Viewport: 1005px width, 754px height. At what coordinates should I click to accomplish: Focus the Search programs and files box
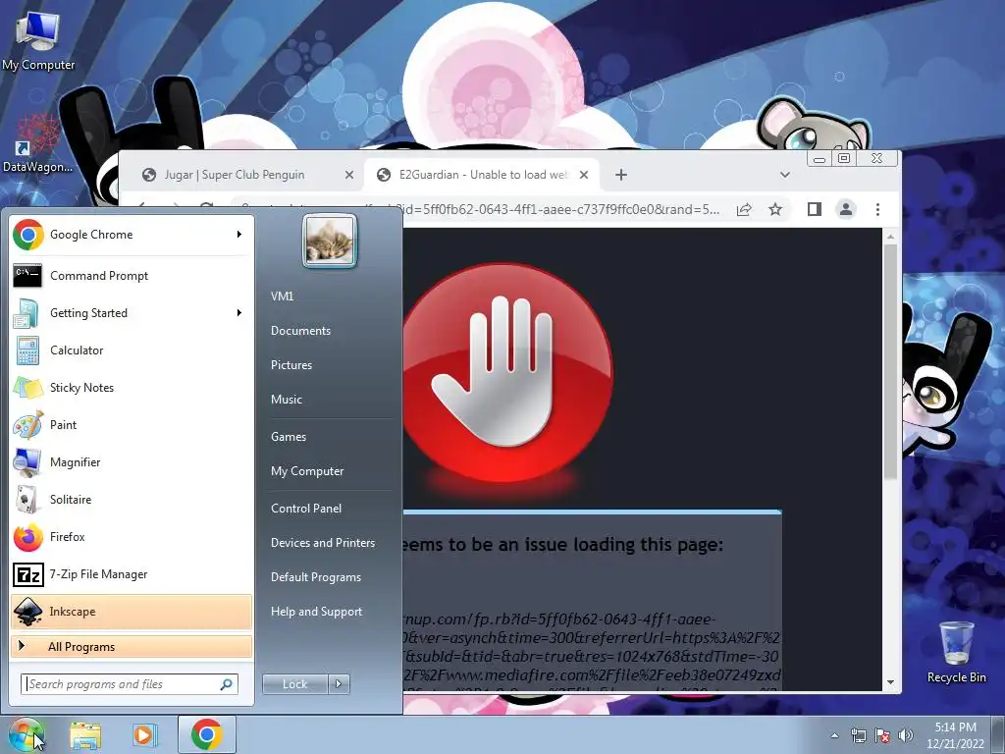click(129, 684)
